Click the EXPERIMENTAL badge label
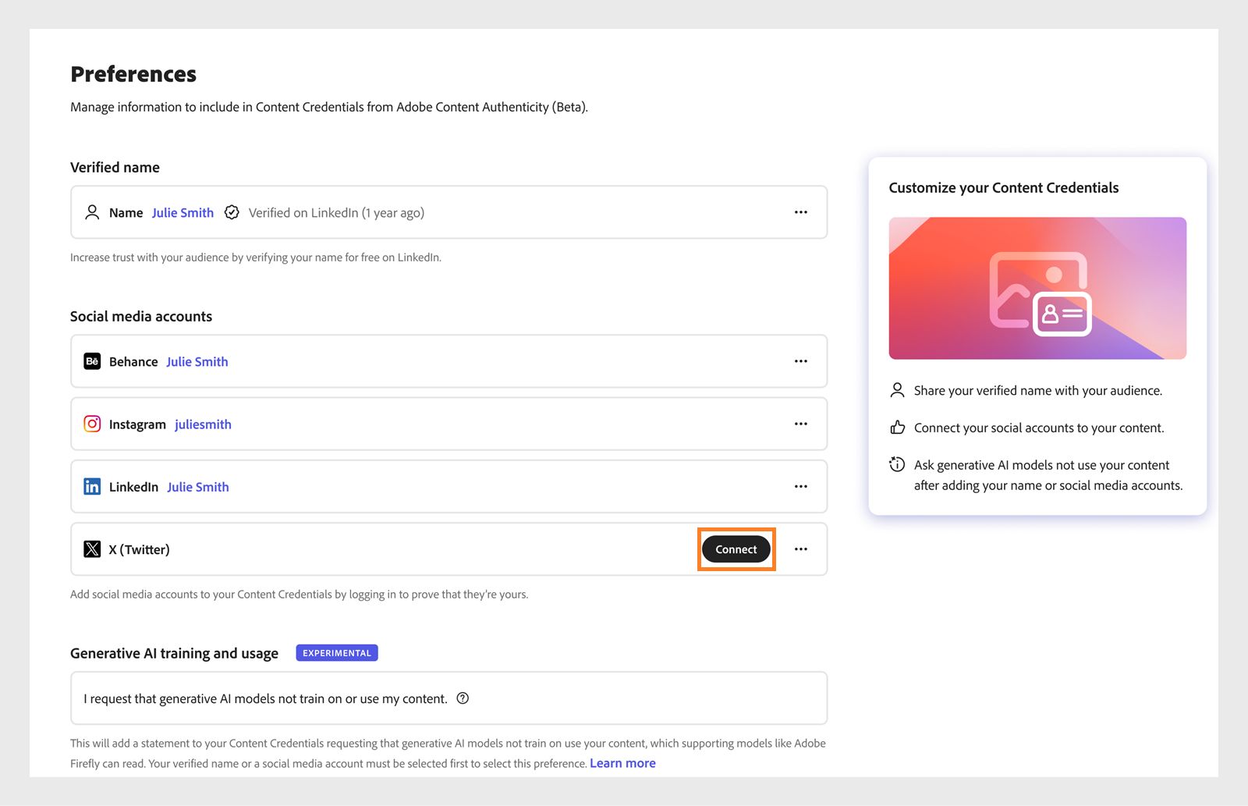Image resolution: width=1248 pixels, height=806 pixels. coord(336,652)
